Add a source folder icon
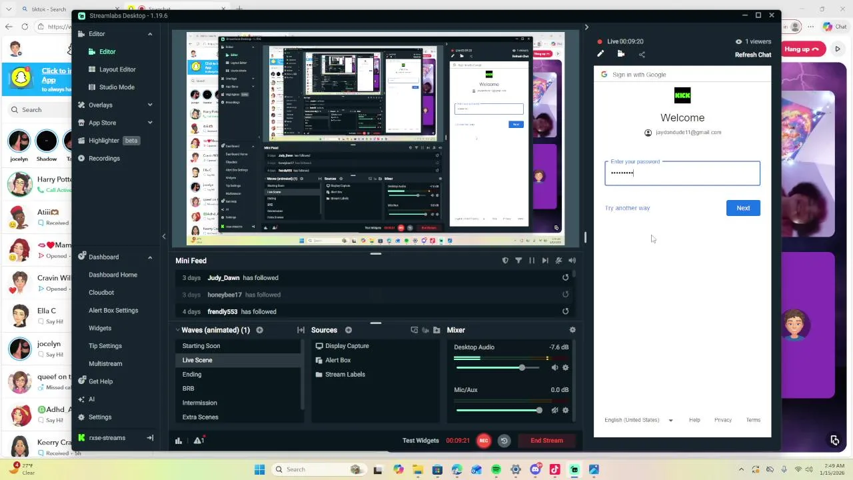The height and width of the screenshot is (480, 853). click(436, 330)
